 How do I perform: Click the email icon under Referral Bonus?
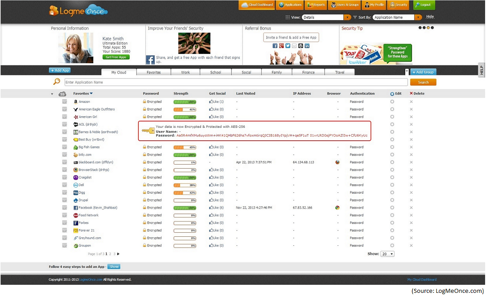tap(294, 46)
